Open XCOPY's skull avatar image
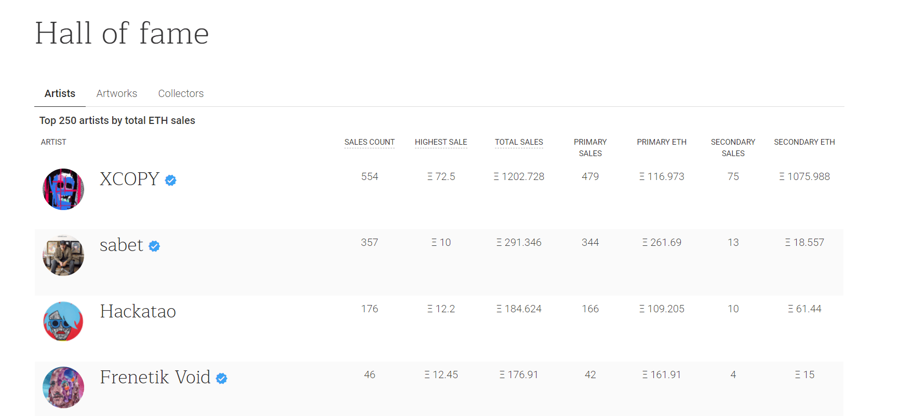913x416 pixels. [x=63, y=189]
